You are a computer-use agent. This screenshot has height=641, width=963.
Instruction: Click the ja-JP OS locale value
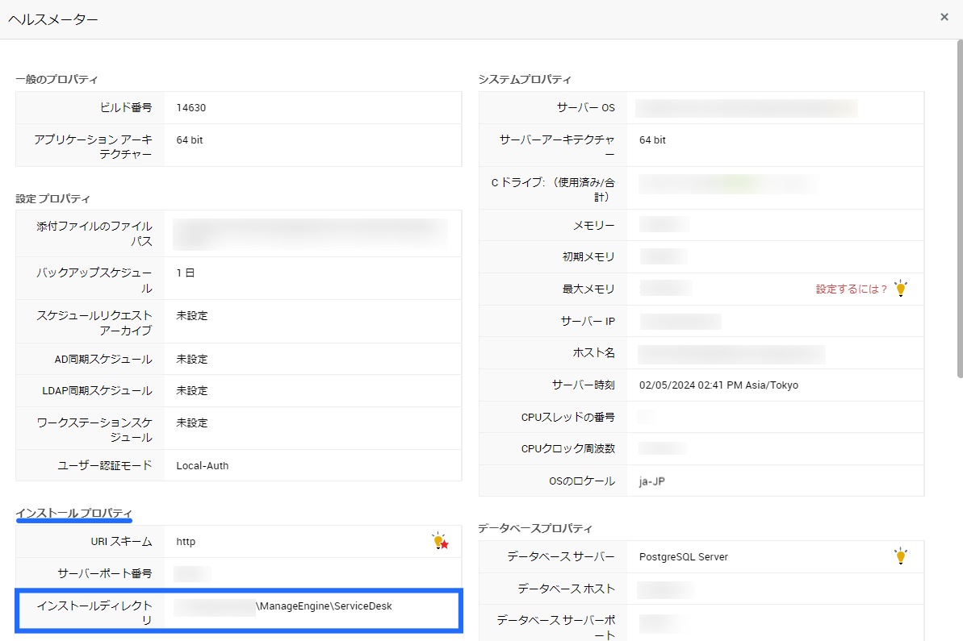click(652, 481)
